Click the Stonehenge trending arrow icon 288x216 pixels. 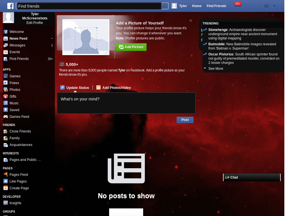(205, 30)
